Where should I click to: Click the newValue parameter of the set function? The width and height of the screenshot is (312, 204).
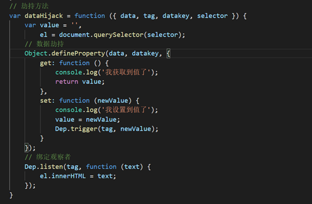point(113,101)
